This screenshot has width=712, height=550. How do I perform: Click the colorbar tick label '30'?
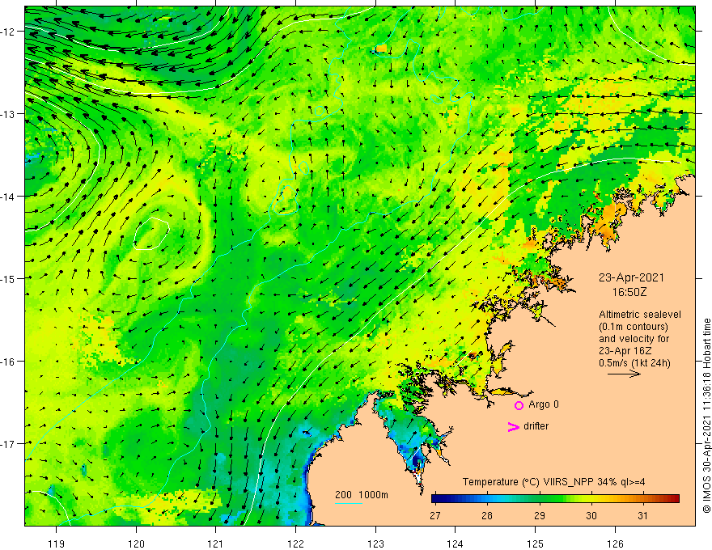[591, 515]
